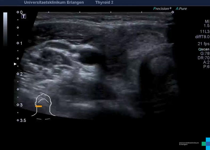Select the orange probe position indicator
The width and height of the screenshot is (210, 150).
coord(39,106)
